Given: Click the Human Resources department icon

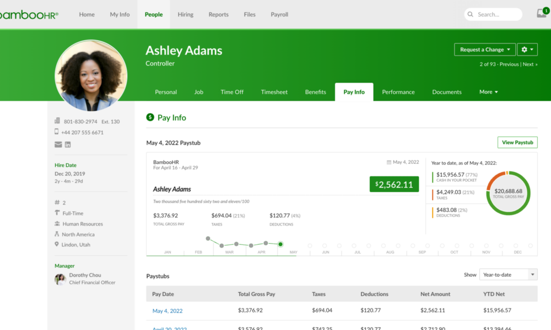Looking at the screenshot, I should pyautogui.click(x=57, y=223).
